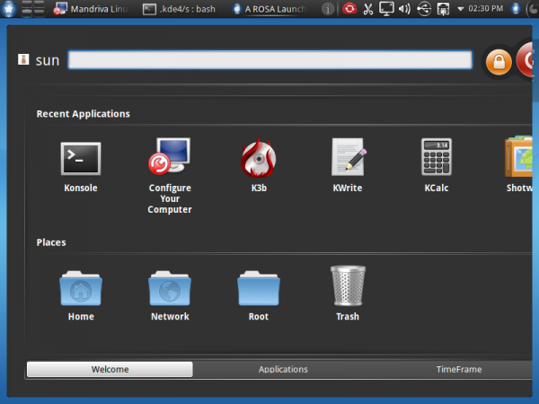
Task: Switch to the Applications tab
Action: (283, 369)
